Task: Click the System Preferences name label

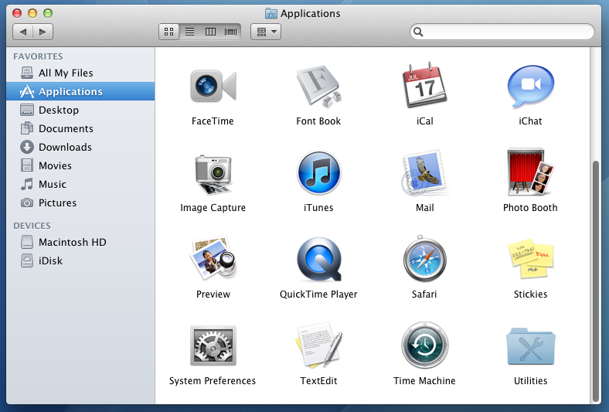Action: 213,381
